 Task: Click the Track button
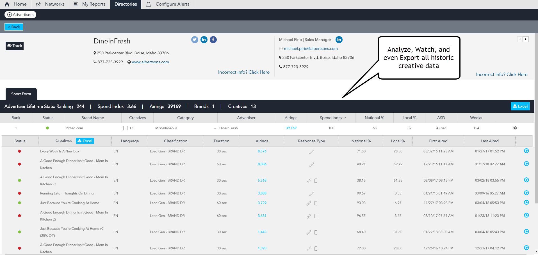15,46
